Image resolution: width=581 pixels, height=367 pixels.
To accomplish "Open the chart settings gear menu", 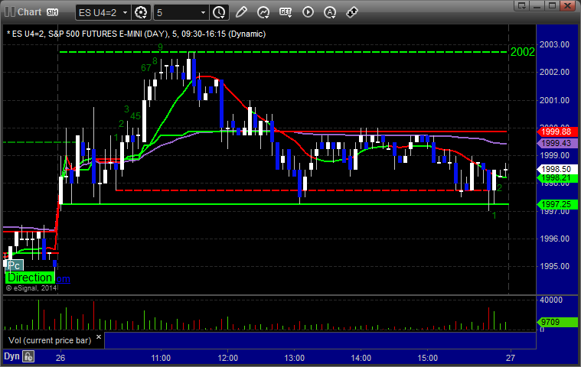I will click(x=141, y=12).
